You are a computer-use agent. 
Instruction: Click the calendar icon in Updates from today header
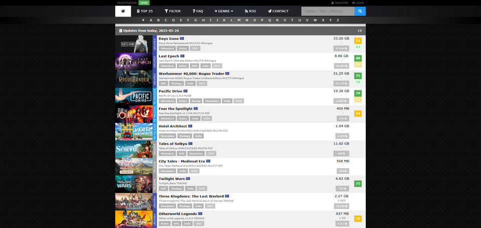pyautogui.click(x=121, y=30)
